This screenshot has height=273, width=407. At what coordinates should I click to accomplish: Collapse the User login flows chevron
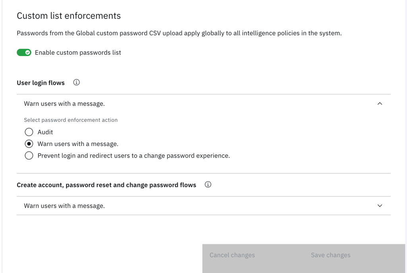380,104
